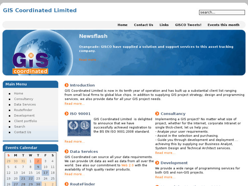Click the Newsflash heading in the banner
Viewport: 248px width, 186px height.
click(x=93, y=36)
